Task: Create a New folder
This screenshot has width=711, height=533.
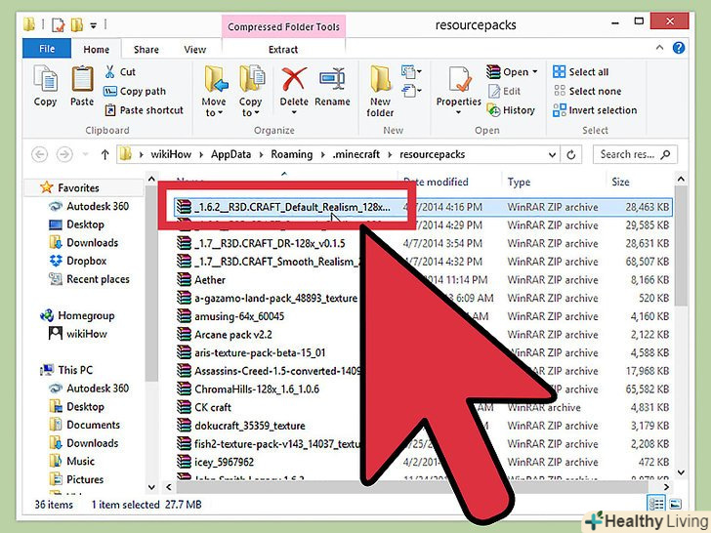Action: pos(381,91)
